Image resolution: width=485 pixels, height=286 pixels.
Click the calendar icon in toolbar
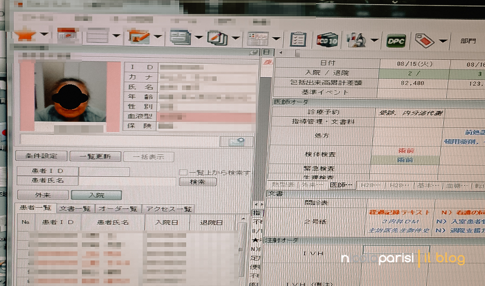click(x=67, y=35)
